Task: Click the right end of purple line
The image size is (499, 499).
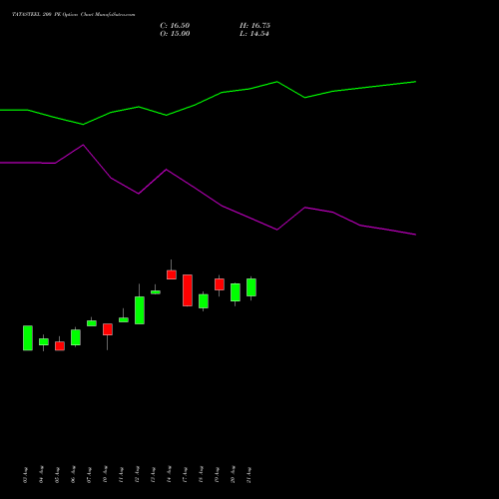Action: pos(415,235)
